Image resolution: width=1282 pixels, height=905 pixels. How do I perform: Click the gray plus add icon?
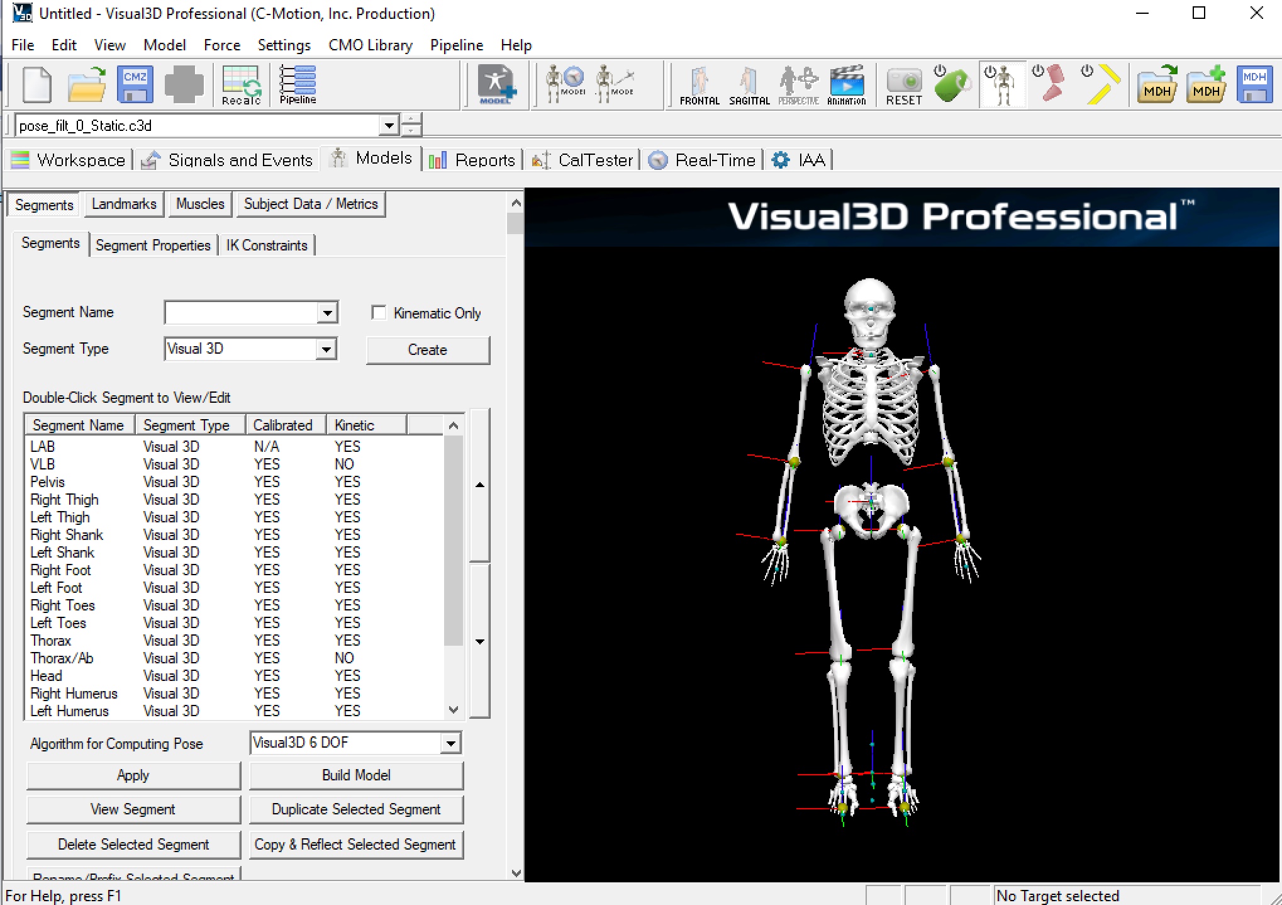click(x=184, y=84)
